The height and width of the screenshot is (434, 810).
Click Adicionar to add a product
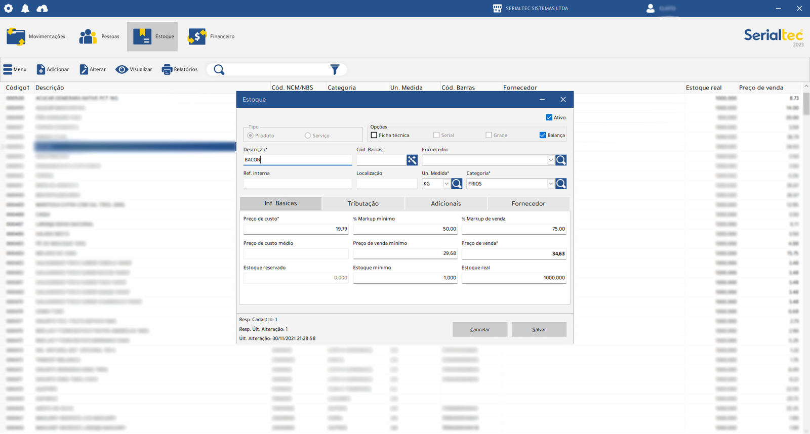coord(53,69)
